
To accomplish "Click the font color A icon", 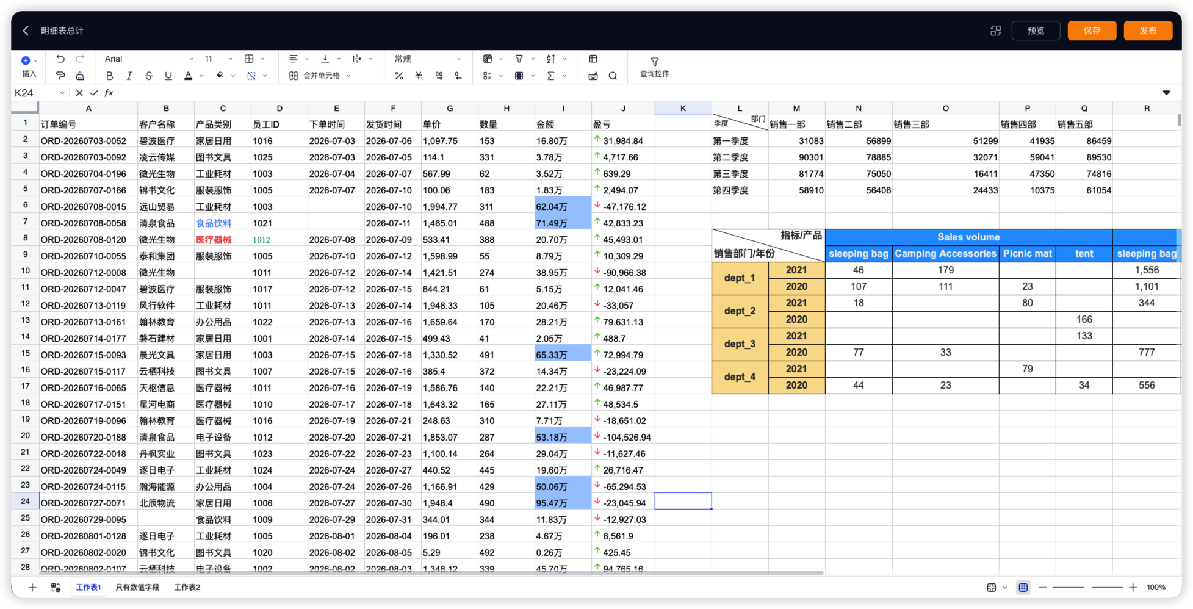I will [x=188, y=76].
